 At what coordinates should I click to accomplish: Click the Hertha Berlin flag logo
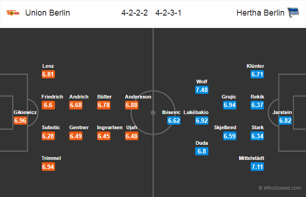click(x=293, y=12)
